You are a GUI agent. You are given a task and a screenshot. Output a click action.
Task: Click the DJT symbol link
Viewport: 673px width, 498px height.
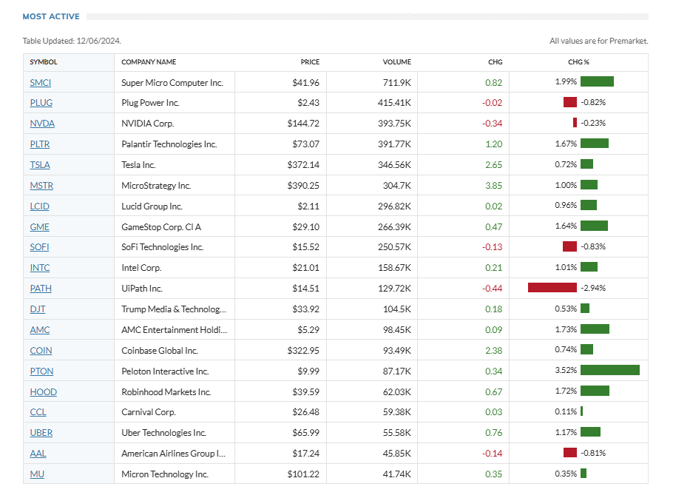38,309
